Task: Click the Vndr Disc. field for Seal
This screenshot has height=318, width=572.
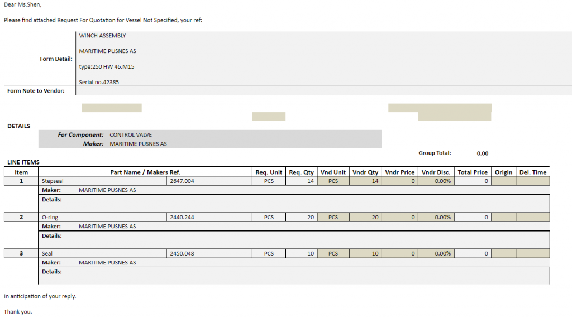Action: [436, 254]
